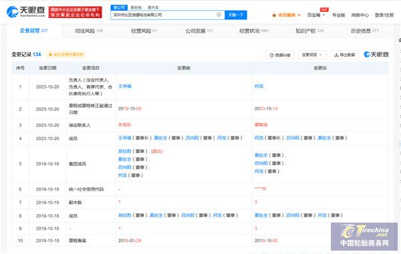The height and width of the screenshot is (254, 401).
Task: Open 吴经胜 link in row 8
Action: coord(124,215)
